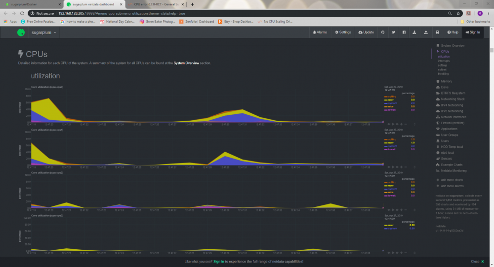Go back in browser history
This screenshot has width=494, height=267.
click(5, 13)
